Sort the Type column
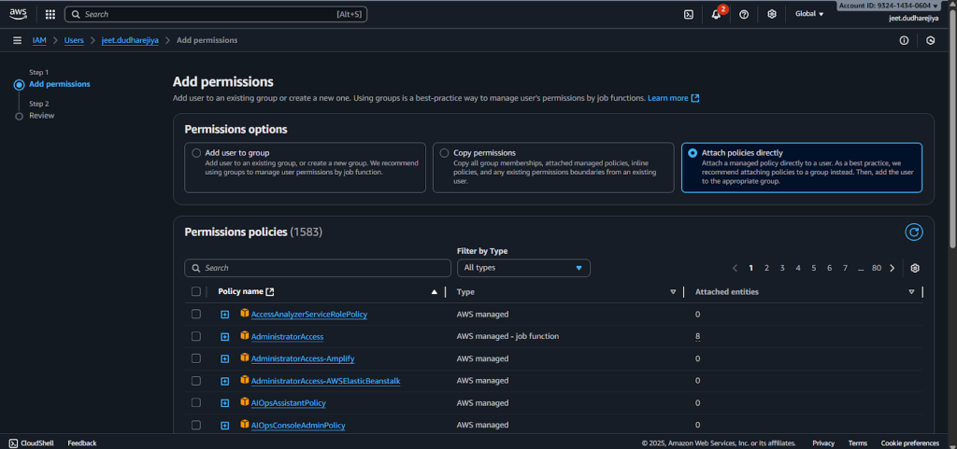957x449 pixels. (x=673, y=292)
